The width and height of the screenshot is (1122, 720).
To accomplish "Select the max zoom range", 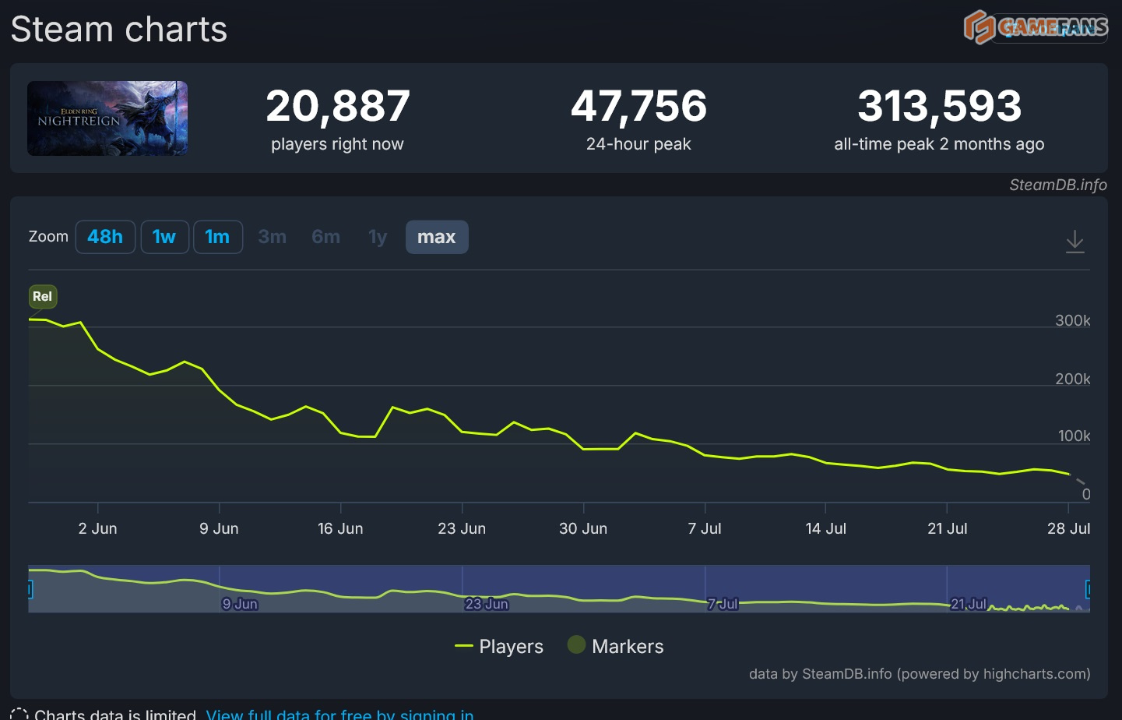I will (437, 237).
